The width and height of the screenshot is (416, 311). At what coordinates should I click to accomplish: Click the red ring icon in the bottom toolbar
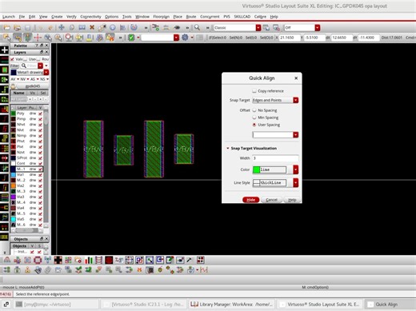pyautogui.click(x=38, y=260)
